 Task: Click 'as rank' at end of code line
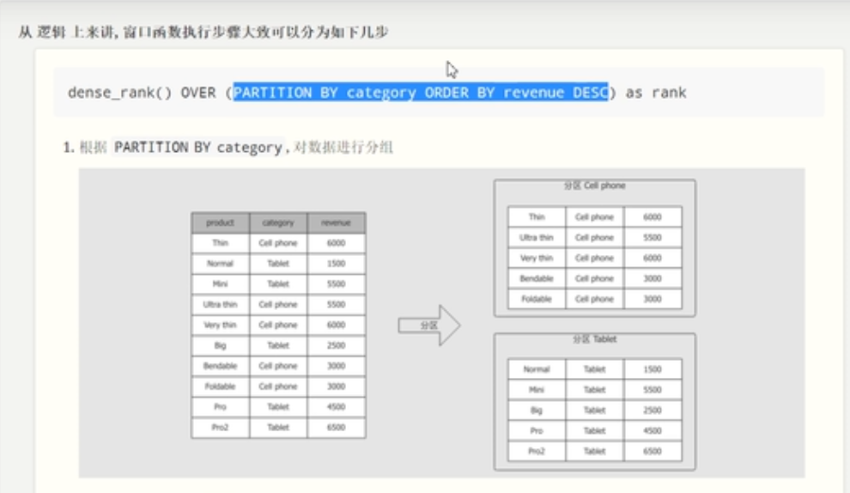pos(655,93)
